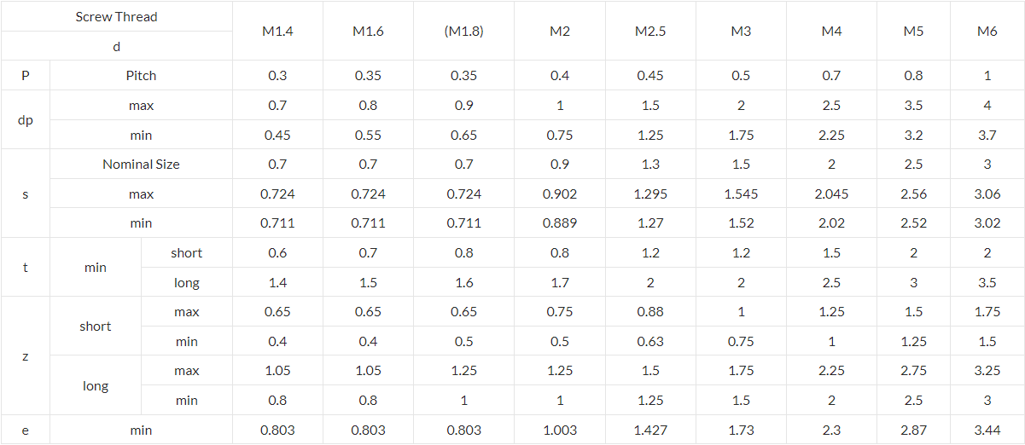Click the z parameter label
This screenshot has height=445, width=1025.
click(26, 355)
